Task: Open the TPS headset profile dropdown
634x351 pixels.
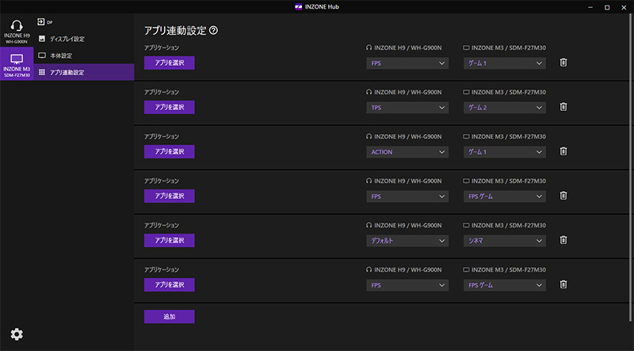Action: (x=407, y=107)
